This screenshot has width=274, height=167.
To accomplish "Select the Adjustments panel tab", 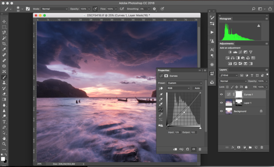I will [x=227, y=43].
